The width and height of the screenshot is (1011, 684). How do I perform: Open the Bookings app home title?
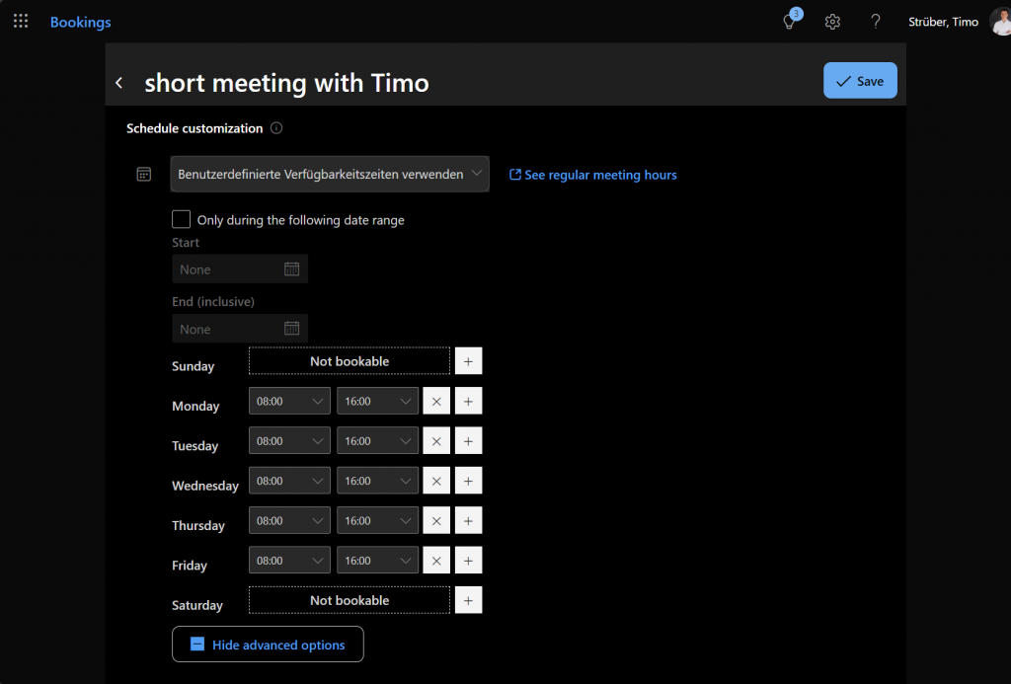pos(81,22)
